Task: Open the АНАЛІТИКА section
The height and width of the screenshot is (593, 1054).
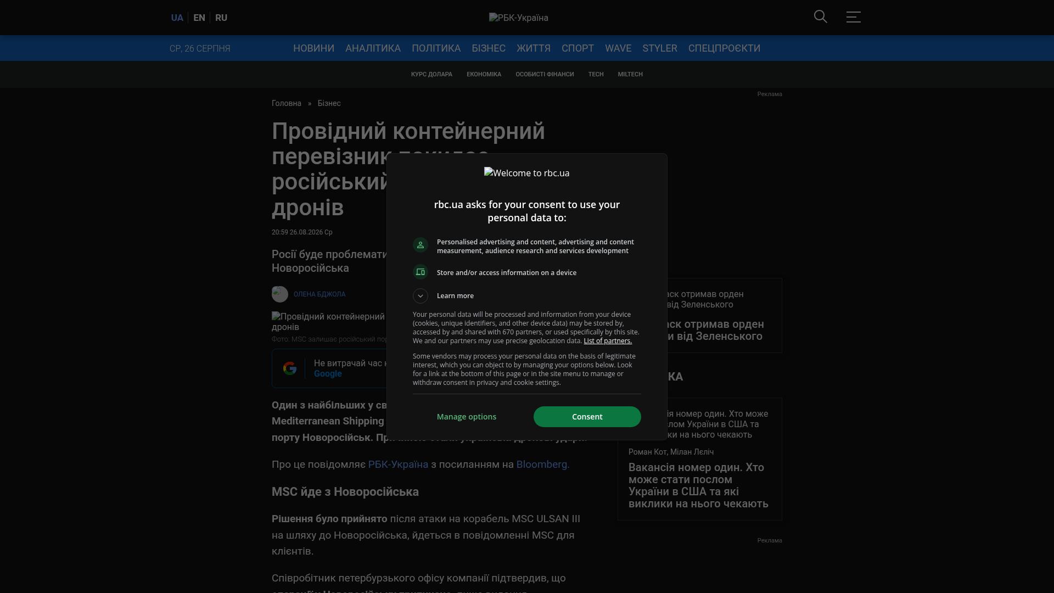Action: pyautogui.click(x=373, y=48)
